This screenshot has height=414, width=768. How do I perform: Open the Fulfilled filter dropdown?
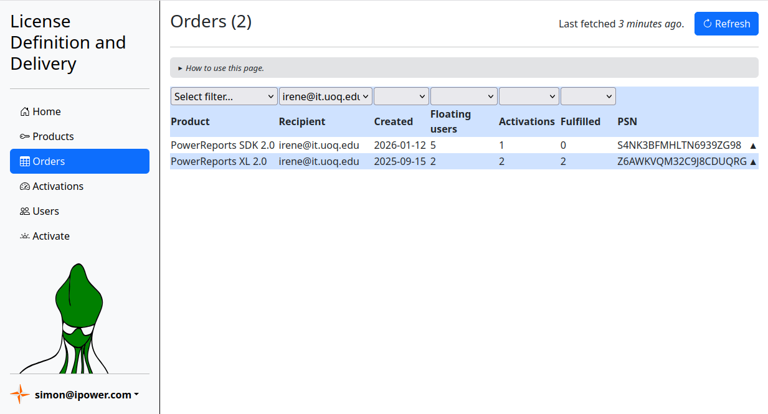(x=588, y=96)
